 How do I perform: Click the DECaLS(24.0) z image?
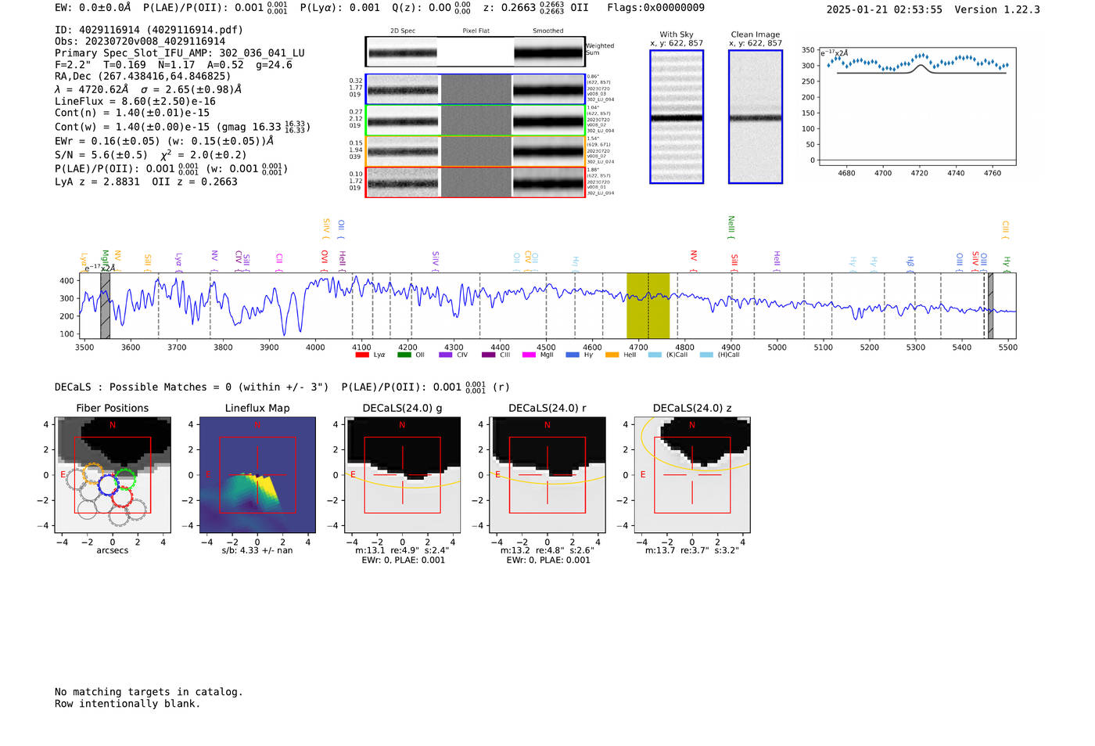pos(692,475)
